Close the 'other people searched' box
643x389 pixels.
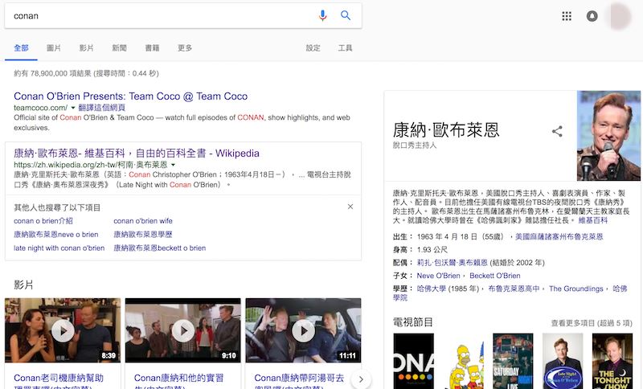(x=350, y=207)
